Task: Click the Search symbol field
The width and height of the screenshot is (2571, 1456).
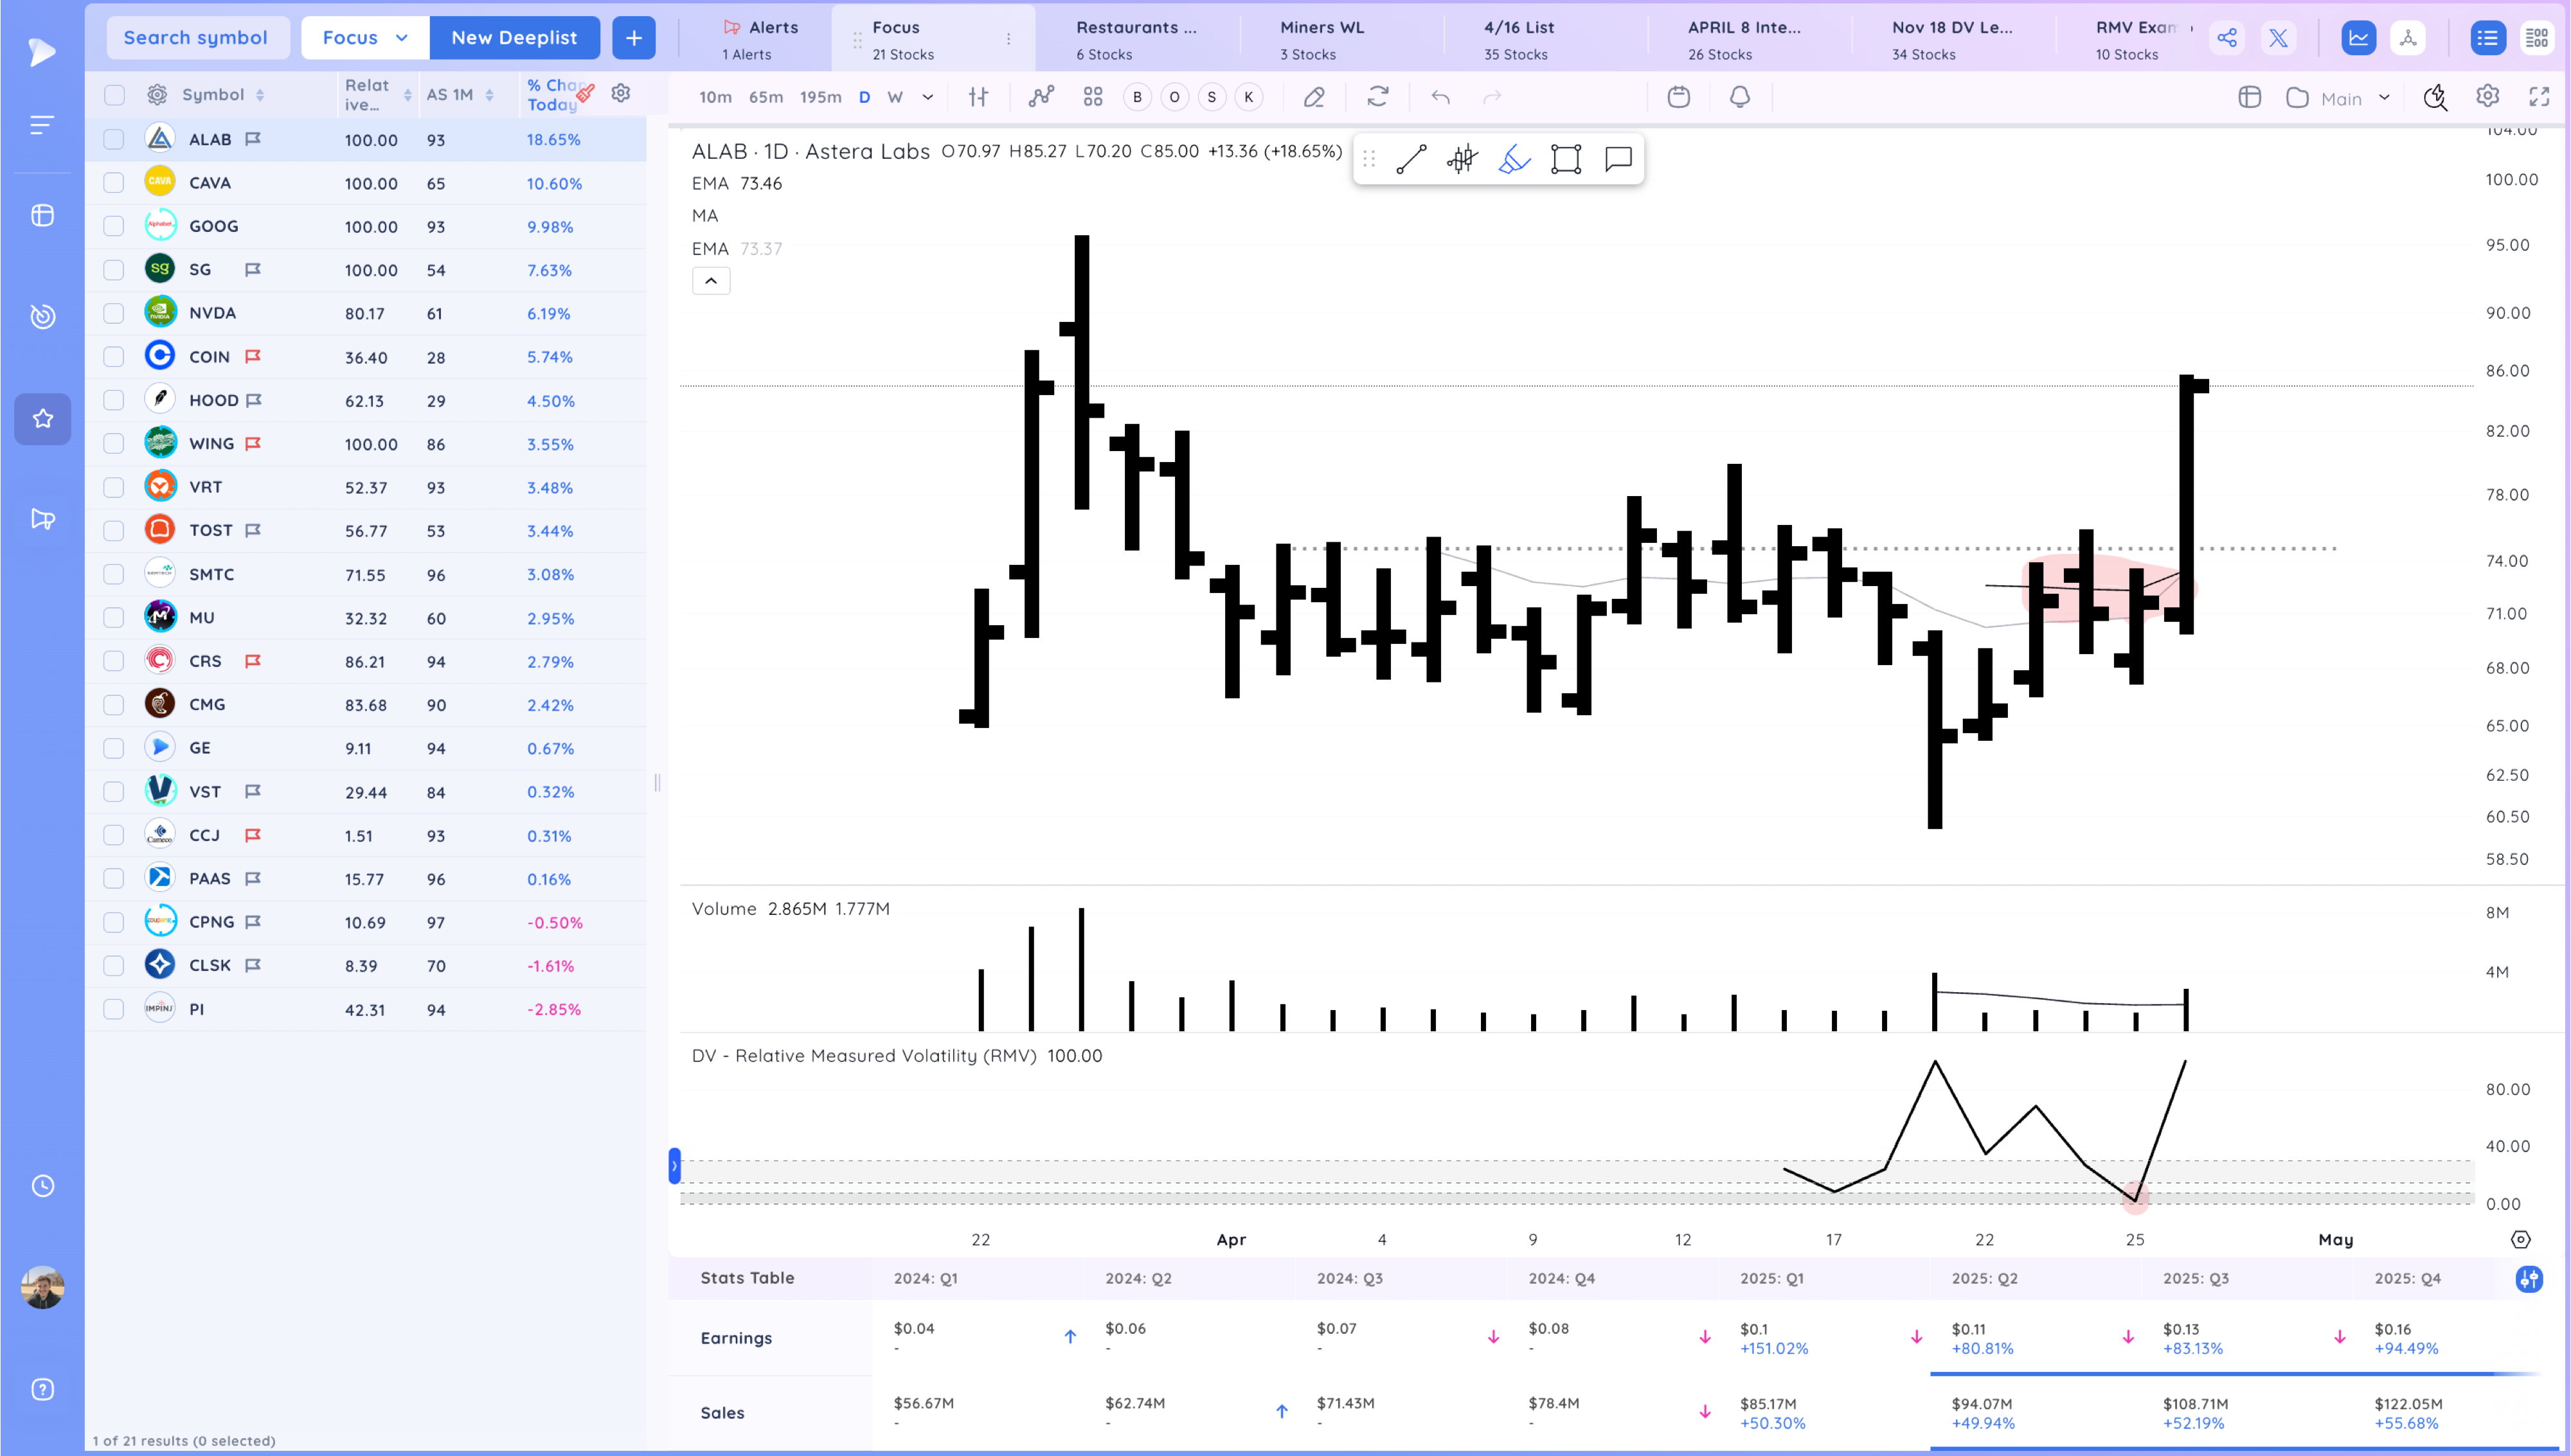Action: click(197, 38)
